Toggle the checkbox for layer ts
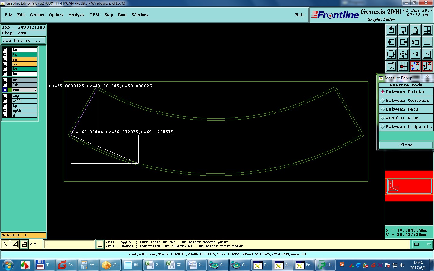The width and height of the screenshot is (434, 271). (x=5, y=55)
